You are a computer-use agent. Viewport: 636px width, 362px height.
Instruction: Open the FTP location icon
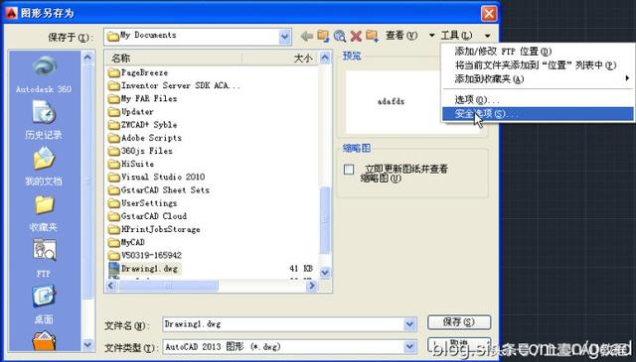coord(44,258)
